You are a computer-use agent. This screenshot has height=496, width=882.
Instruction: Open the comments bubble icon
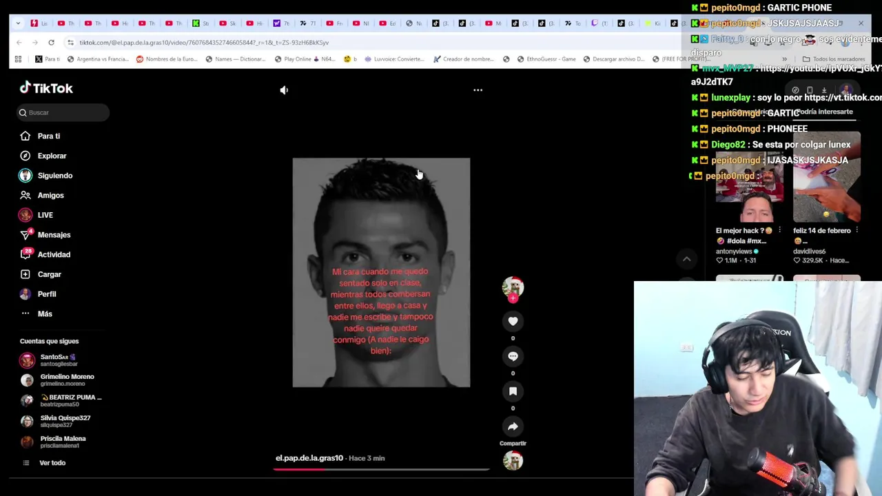click(513, 356)
